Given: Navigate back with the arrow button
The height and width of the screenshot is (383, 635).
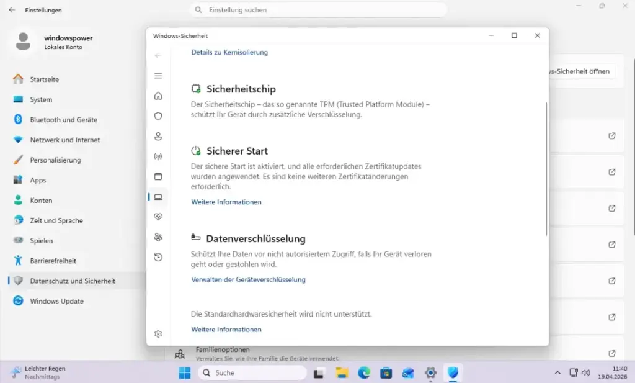Looking at the screenshot, I should tap(158, 55).
